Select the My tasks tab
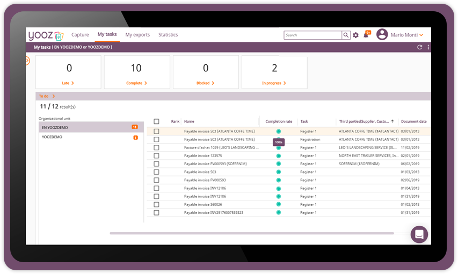458x274 pixels. 107,34
